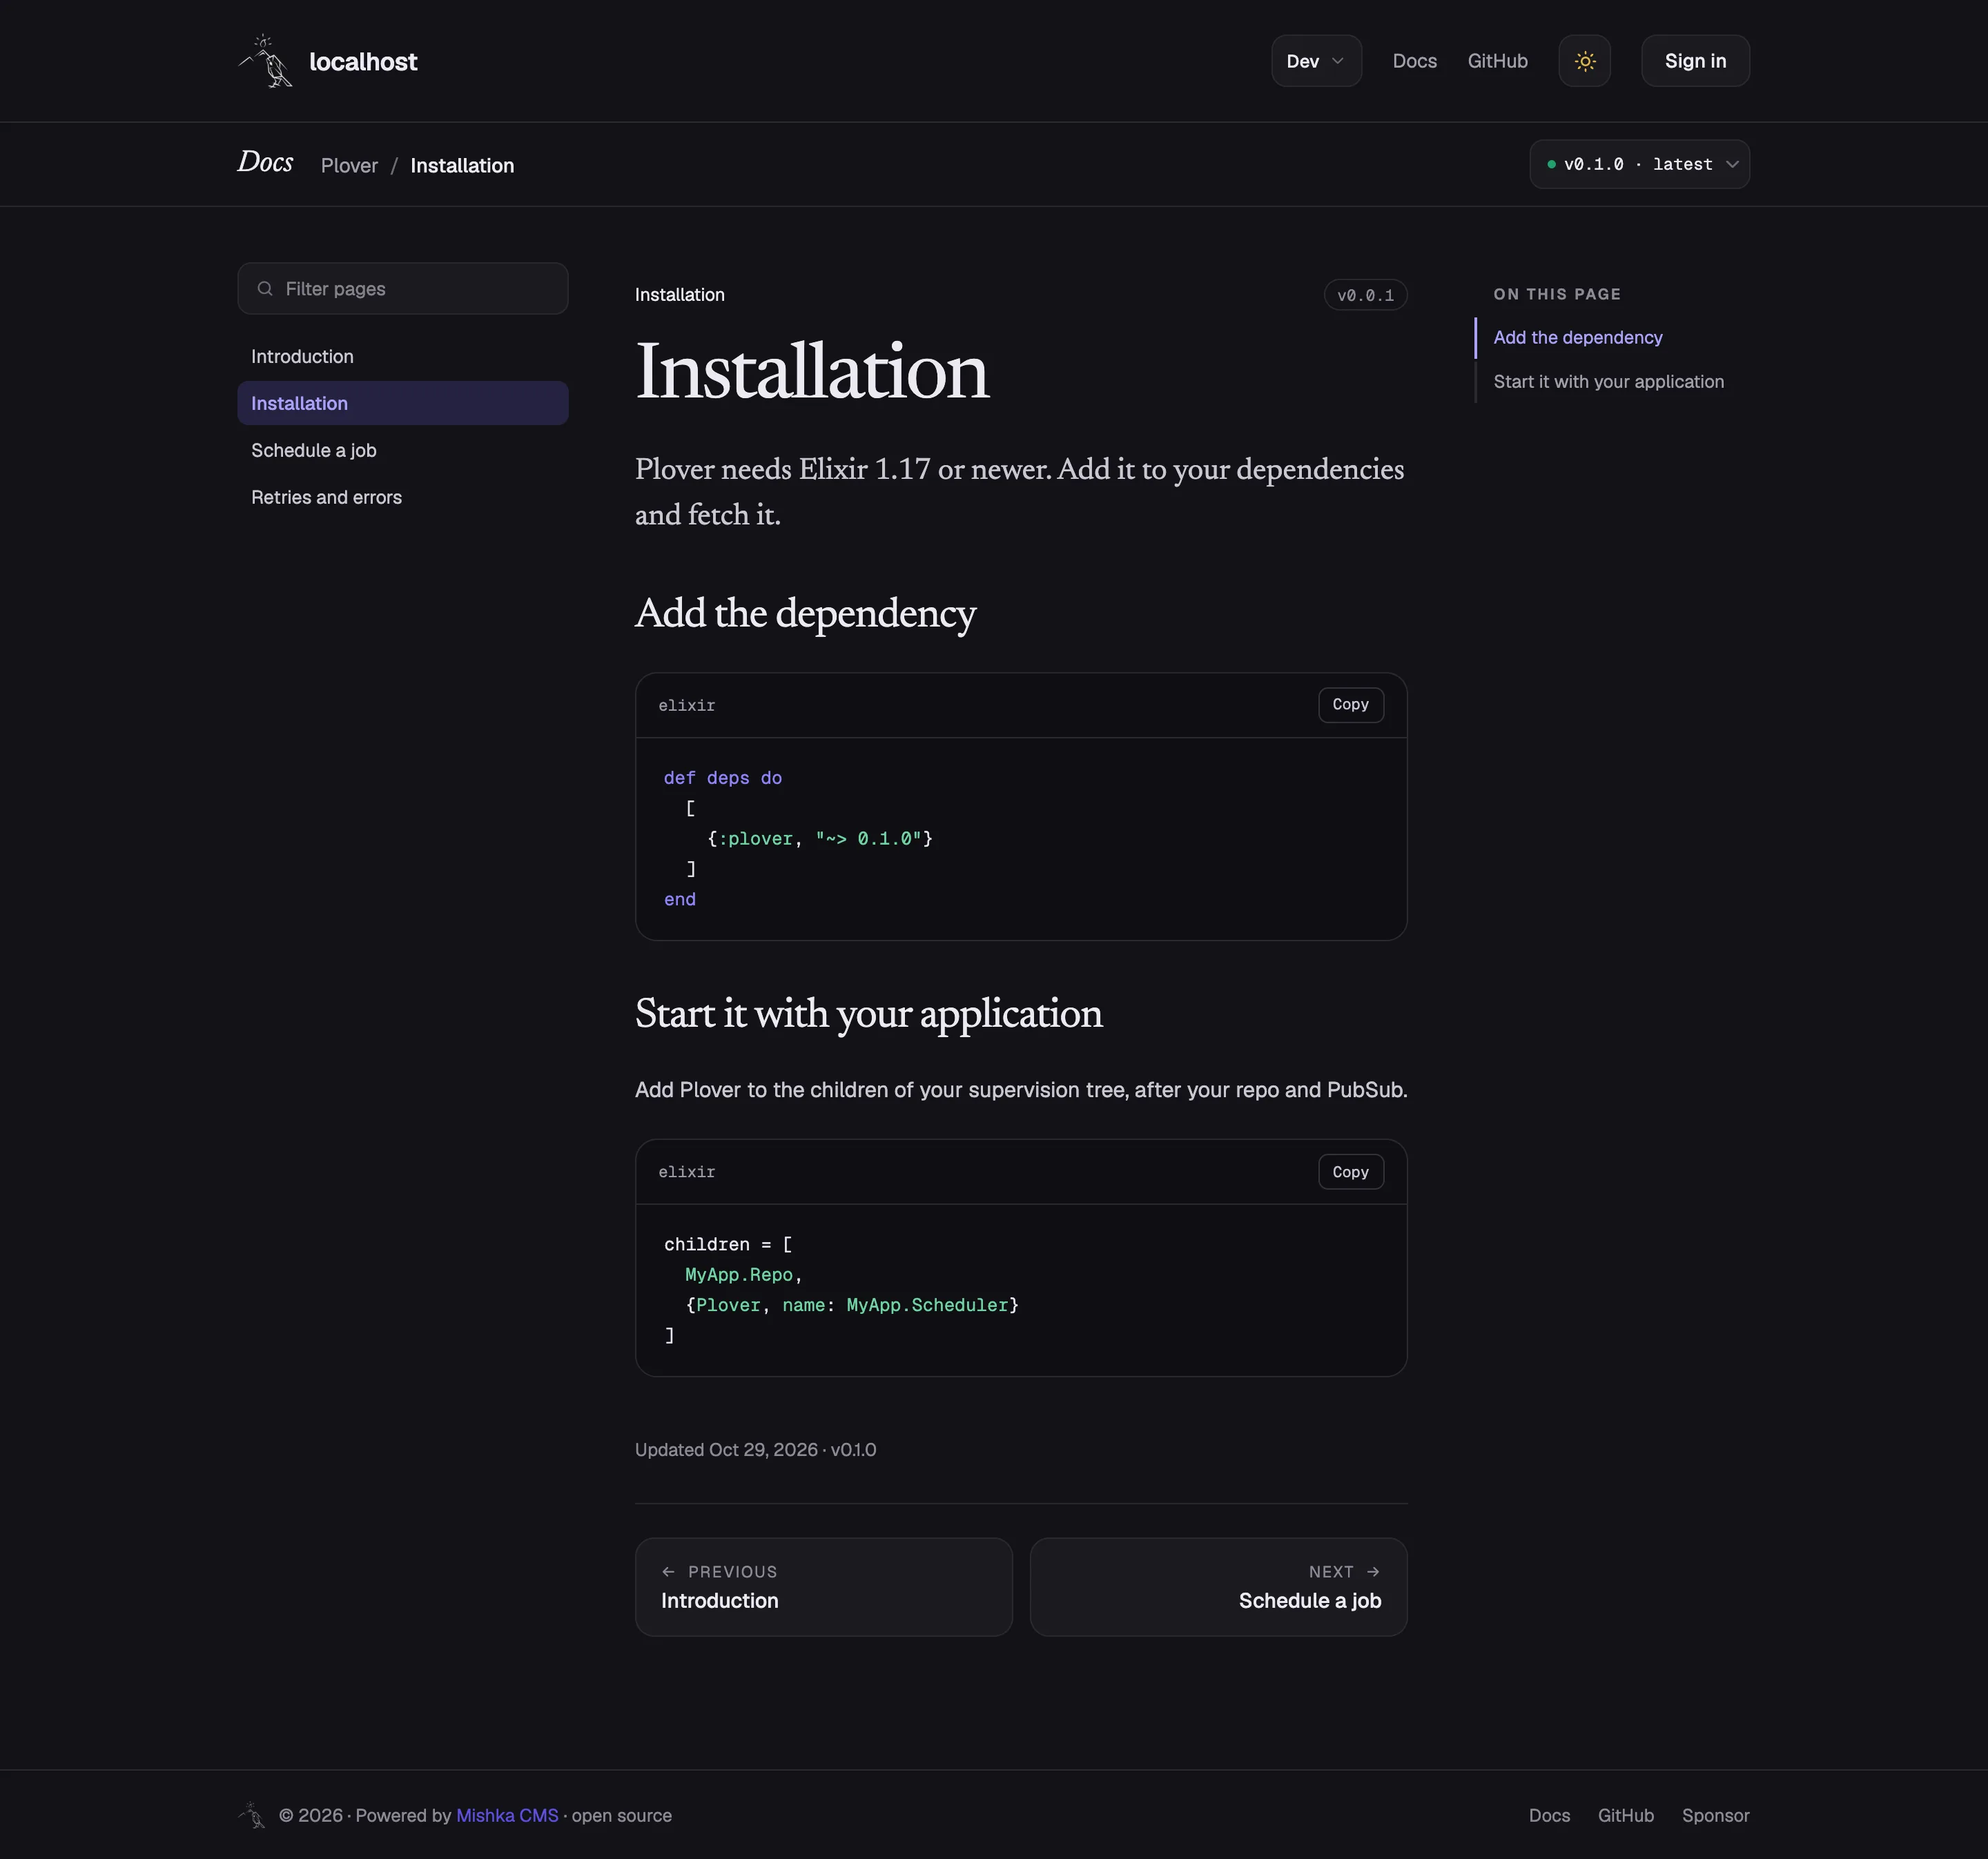Focus the Filter pages input field
This screenshot has width=1988, height=1859.
403,289
